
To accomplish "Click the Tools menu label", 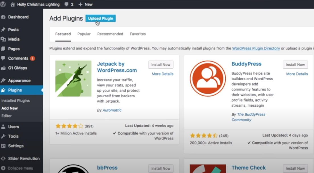I will [x=13, y=136].
